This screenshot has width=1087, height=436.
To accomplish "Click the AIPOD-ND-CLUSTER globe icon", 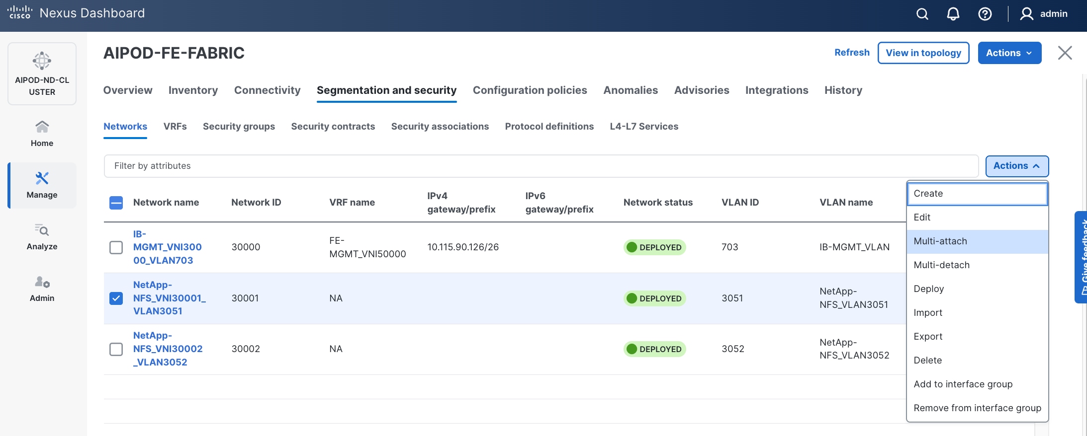I will [x=42, y=61].
